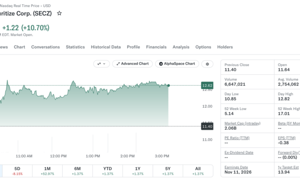Open the Historical Data tab

(106, 47)
